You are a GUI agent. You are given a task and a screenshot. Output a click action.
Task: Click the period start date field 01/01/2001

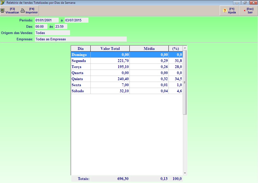click(47, 20)
